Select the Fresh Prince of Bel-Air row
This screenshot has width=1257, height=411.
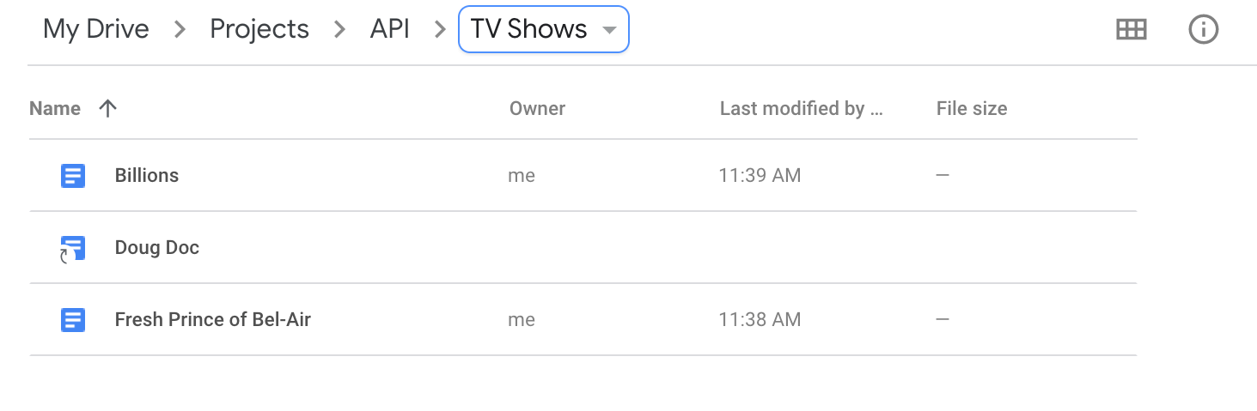(583, 320)
